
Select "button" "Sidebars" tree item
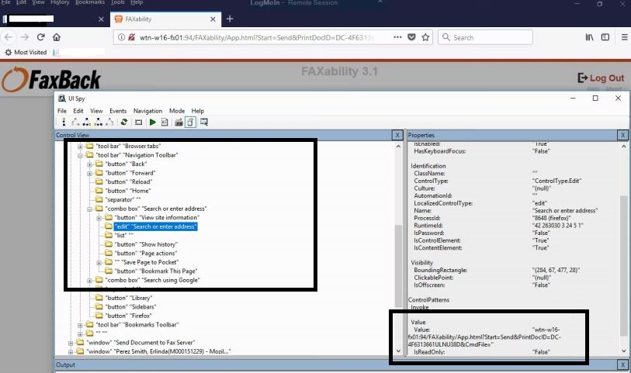click(130, 306)
